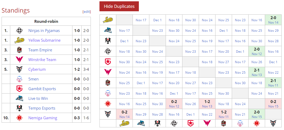Click the red 0-2 Nov 12 result cell
284x130 pixels.
point(174,104)
